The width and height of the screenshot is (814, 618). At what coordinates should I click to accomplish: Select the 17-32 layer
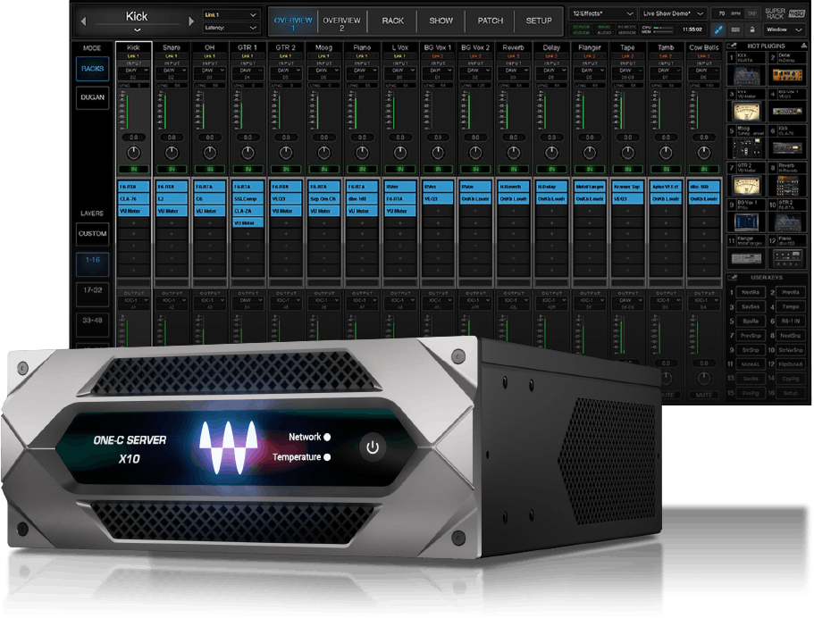92,294
